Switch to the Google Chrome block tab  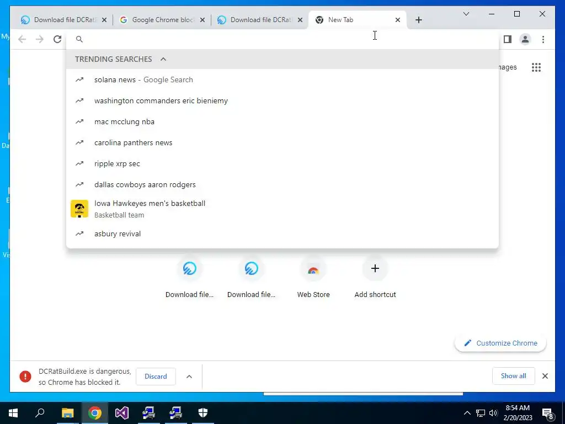tap(162, 20)
